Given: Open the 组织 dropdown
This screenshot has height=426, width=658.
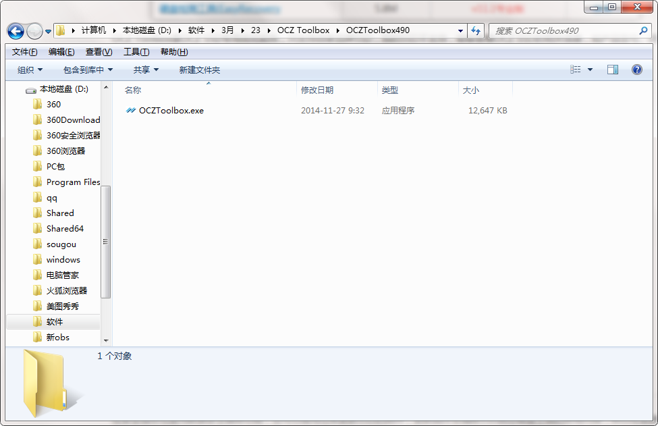Looking at the screenshot, I should click(x=30, y=70).
